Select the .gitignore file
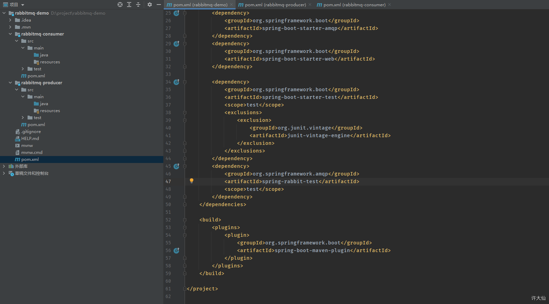The height and width of the screenshot is (304, 549). click(28, 131)
